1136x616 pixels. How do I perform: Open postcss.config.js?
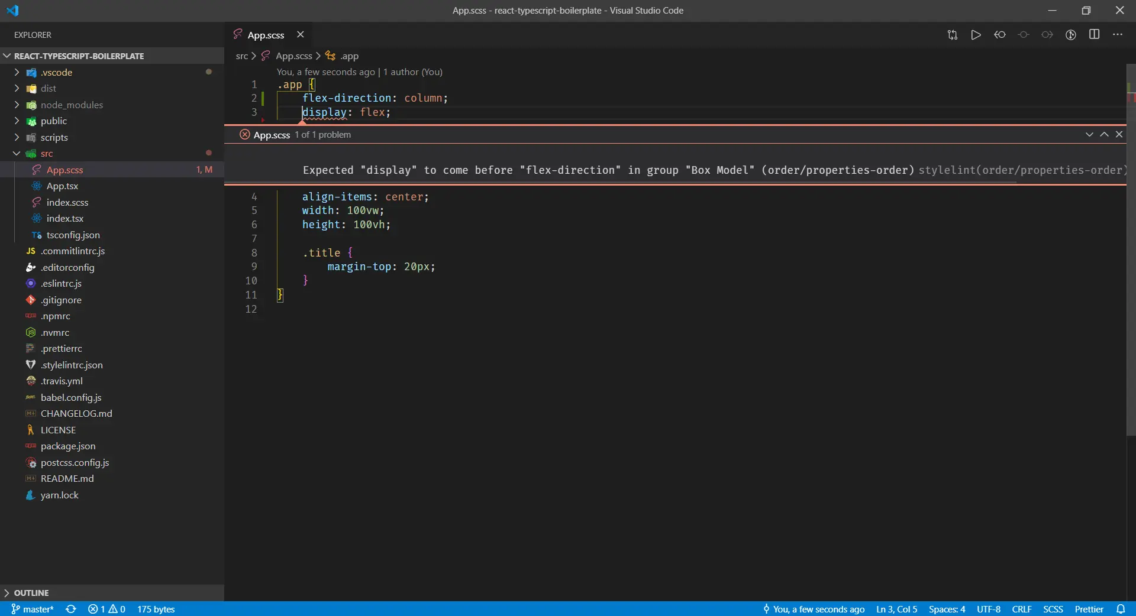pos(112,462)
